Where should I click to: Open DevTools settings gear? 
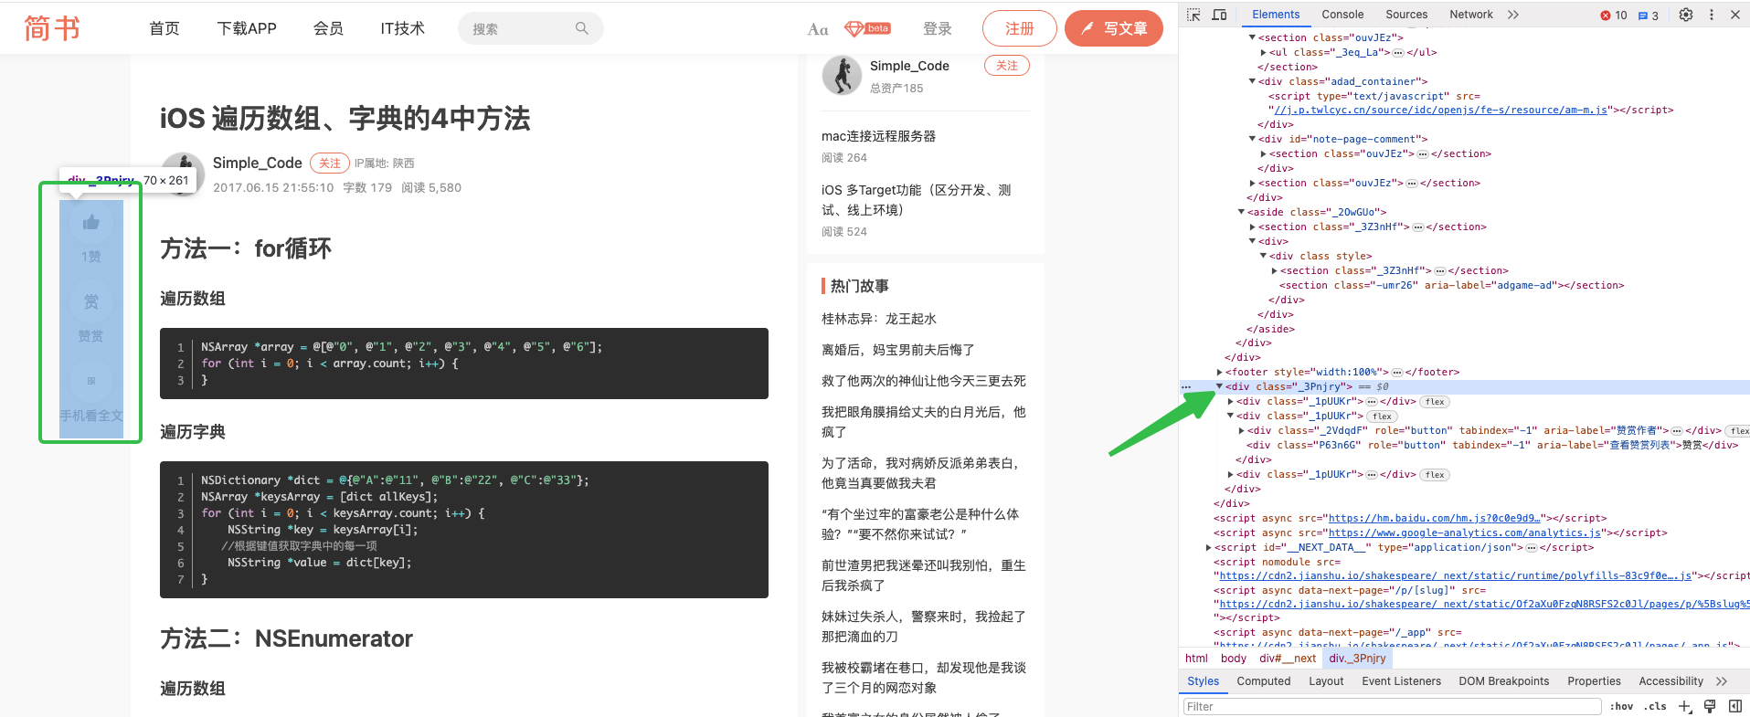tap(1686, 15)
